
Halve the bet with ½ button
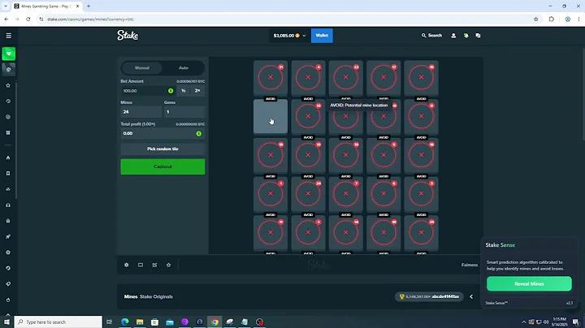(x=184, y=91)
